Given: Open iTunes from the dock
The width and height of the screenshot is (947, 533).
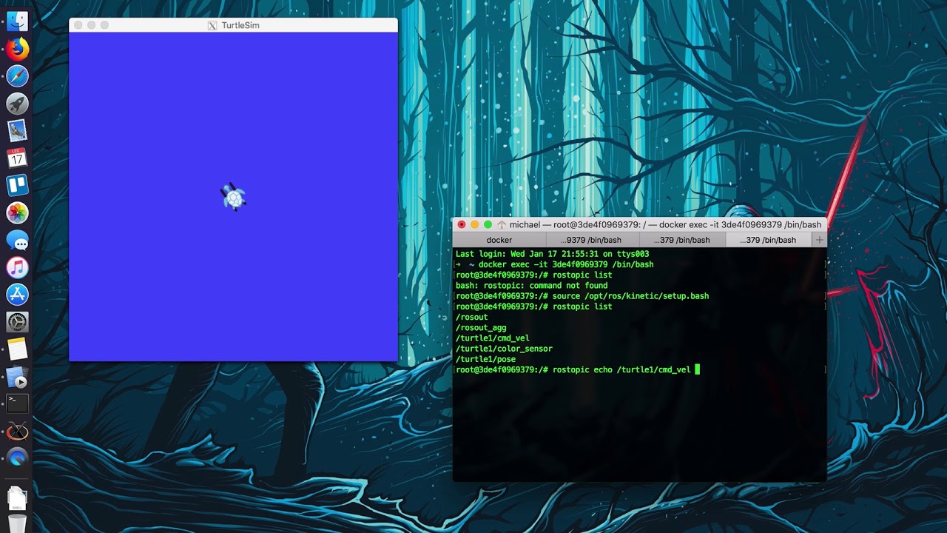Looking at the screenshot, I should pyautogui.click(x=17, y=267).
